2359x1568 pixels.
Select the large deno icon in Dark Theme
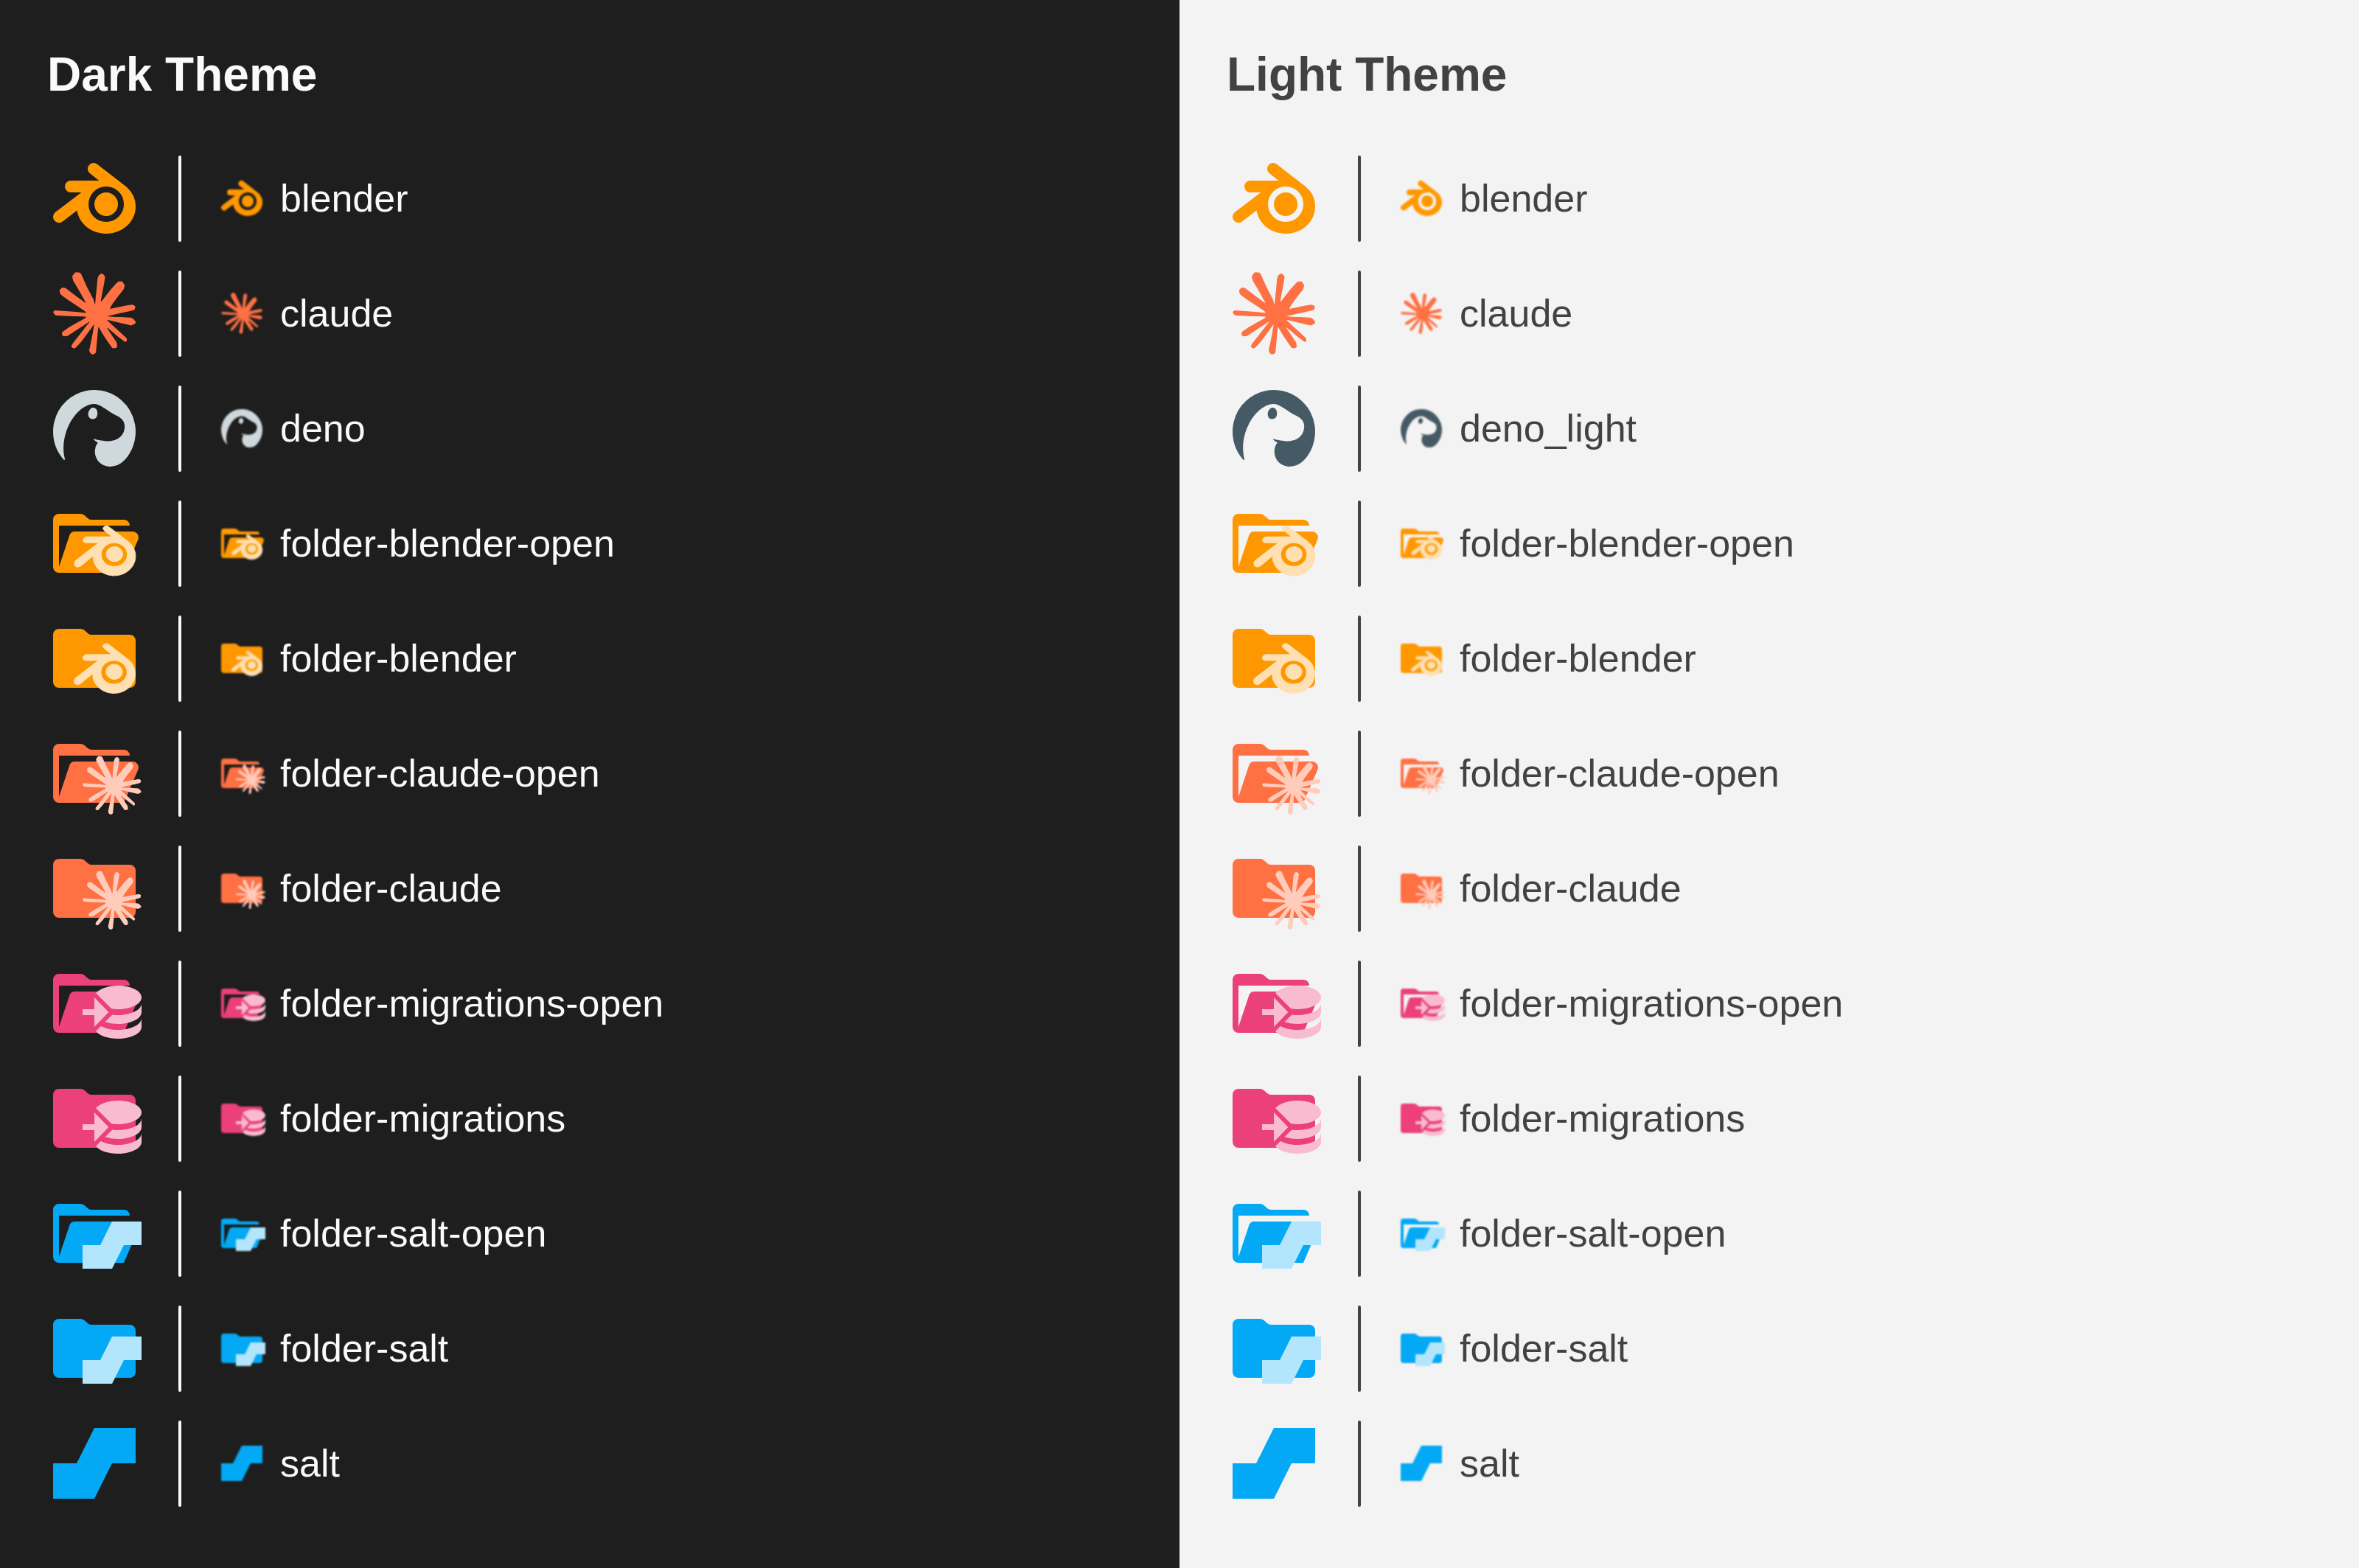[95, 429]
